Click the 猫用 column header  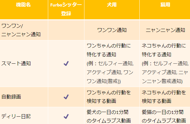[x=165, y=6]
